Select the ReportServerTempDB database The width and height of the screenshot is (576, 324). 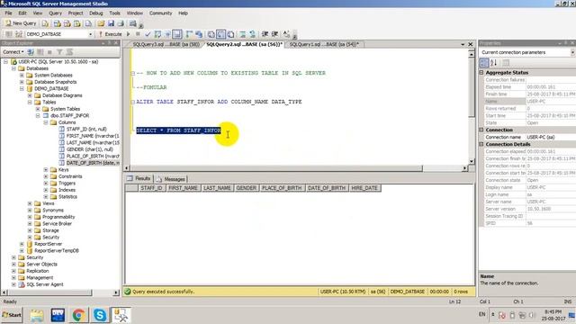56,251
